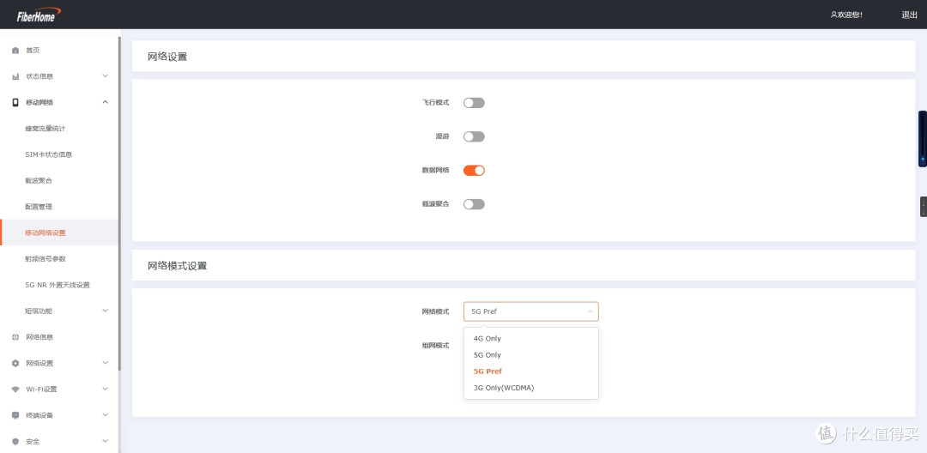Expand the 终端设备 menu chevron
The width and height of the screenshot is (927, 453).
[x=106, y=414]
